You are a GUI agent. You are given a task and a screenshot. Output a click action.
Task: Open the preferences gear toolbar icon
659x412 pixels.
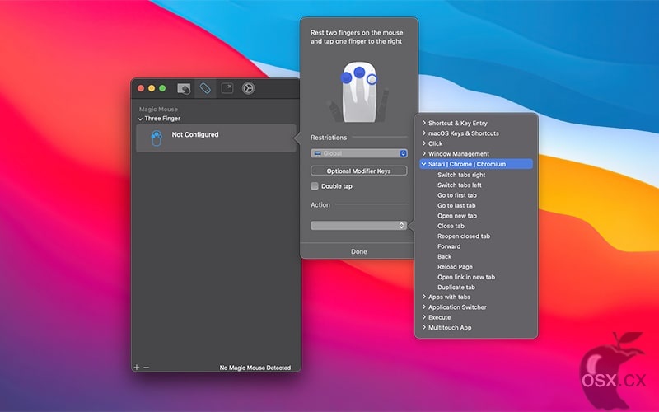pyautogui.click(x=248, y=88)
